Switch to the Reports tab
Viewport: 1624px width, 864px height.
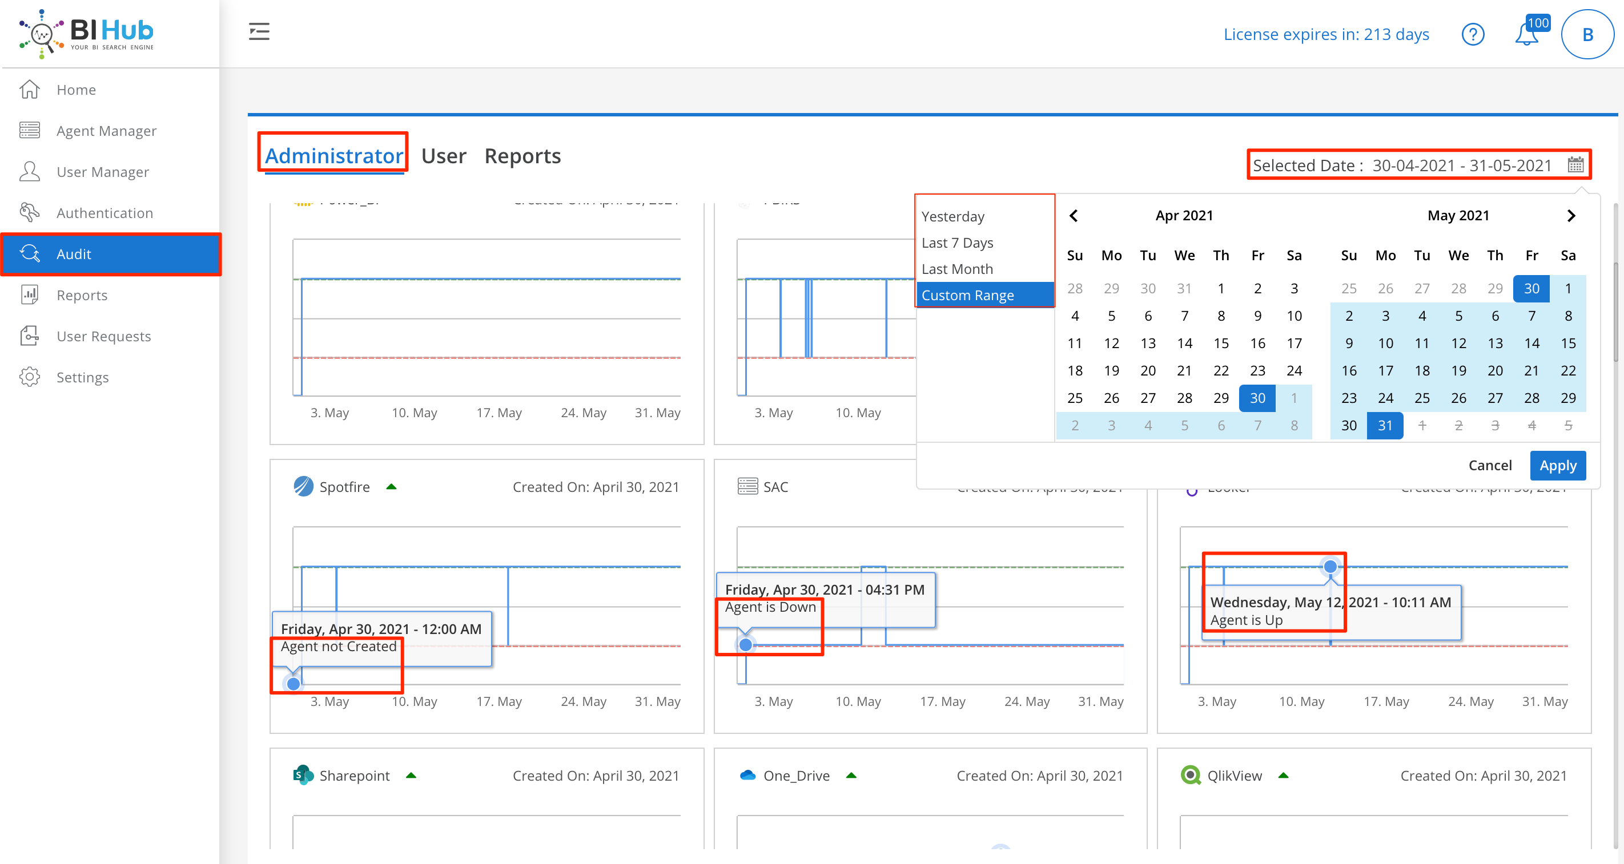tap(522, 155)
